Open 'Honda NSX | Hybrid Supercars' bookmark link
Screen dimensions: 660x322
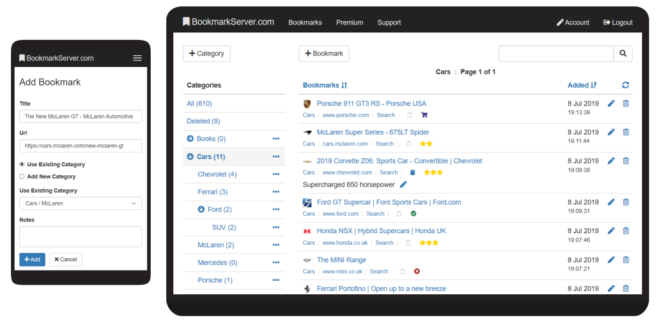[x=382, y=231]
